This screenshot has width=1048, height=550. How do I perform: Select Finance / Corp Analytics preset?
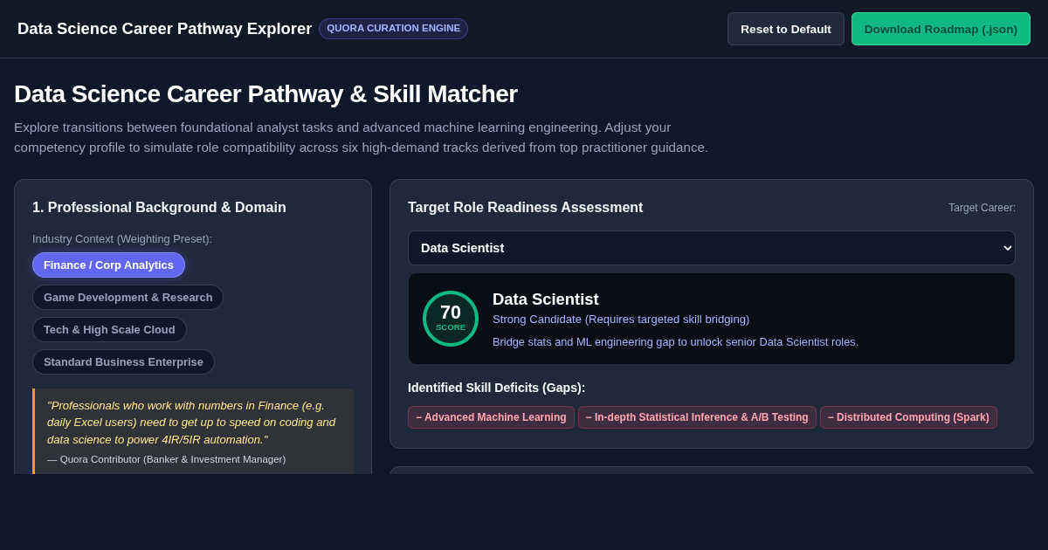108,265
